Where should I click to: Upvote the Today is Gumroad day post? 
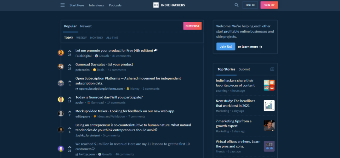[x=70, y=98]
